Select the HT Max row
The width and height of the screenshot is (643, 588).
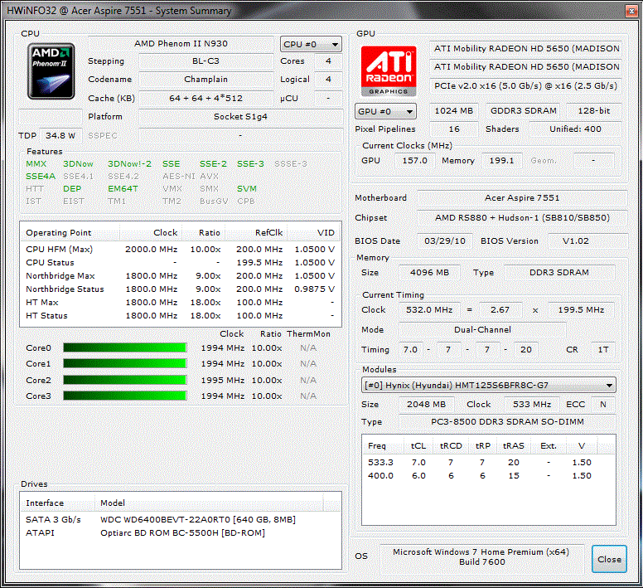point(181,303)
